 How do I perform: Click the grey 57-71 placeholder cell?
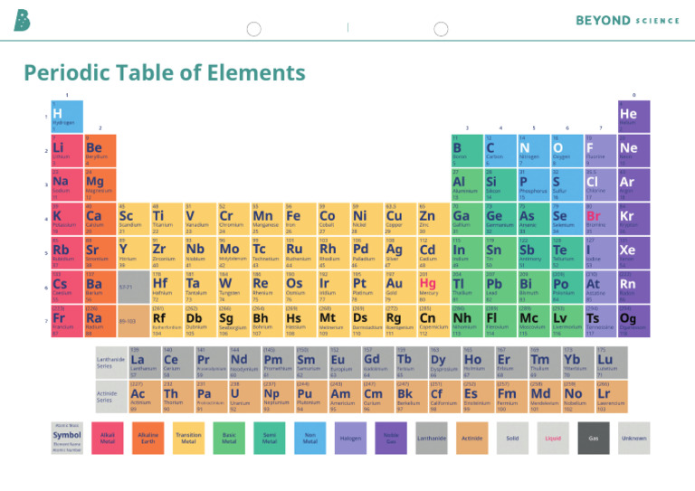tap(133, 287)
